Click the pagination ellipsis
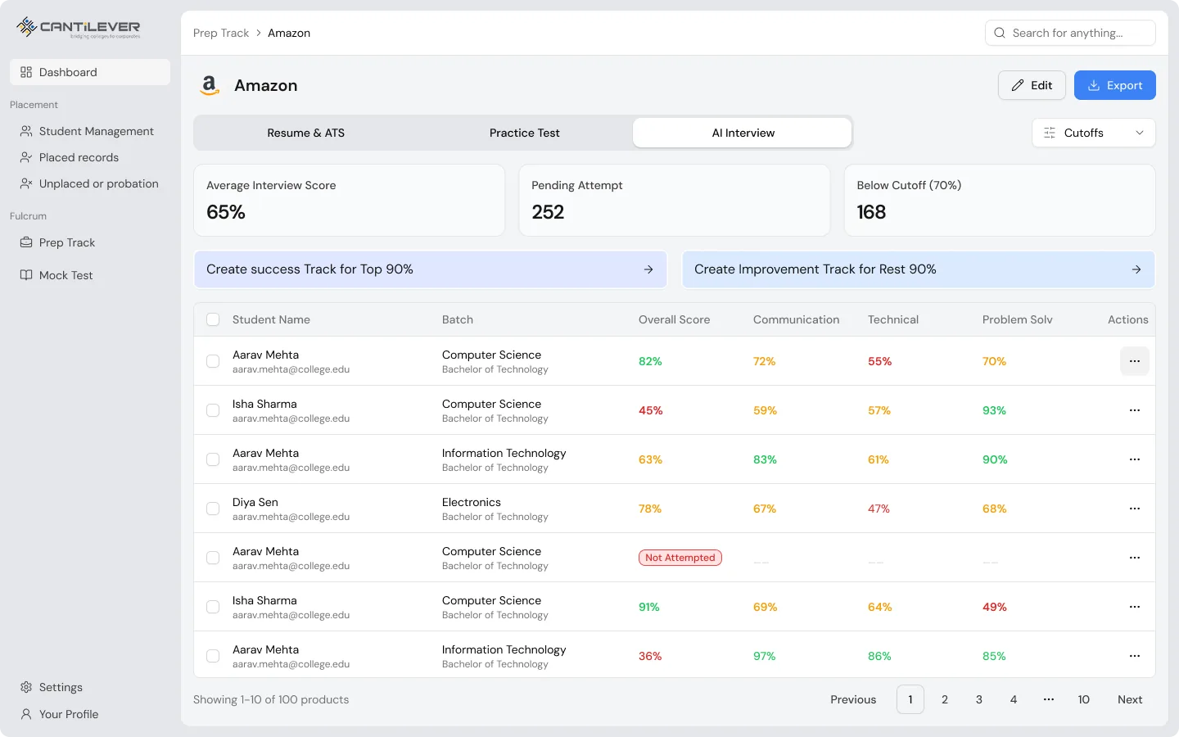 coord(1049,699)
